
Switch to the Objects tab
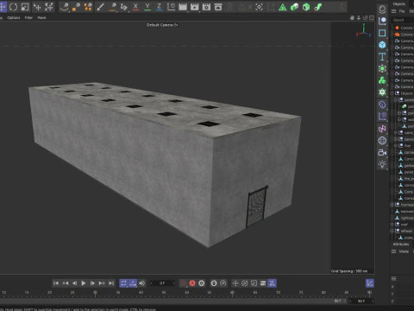(x=398, y=3)
